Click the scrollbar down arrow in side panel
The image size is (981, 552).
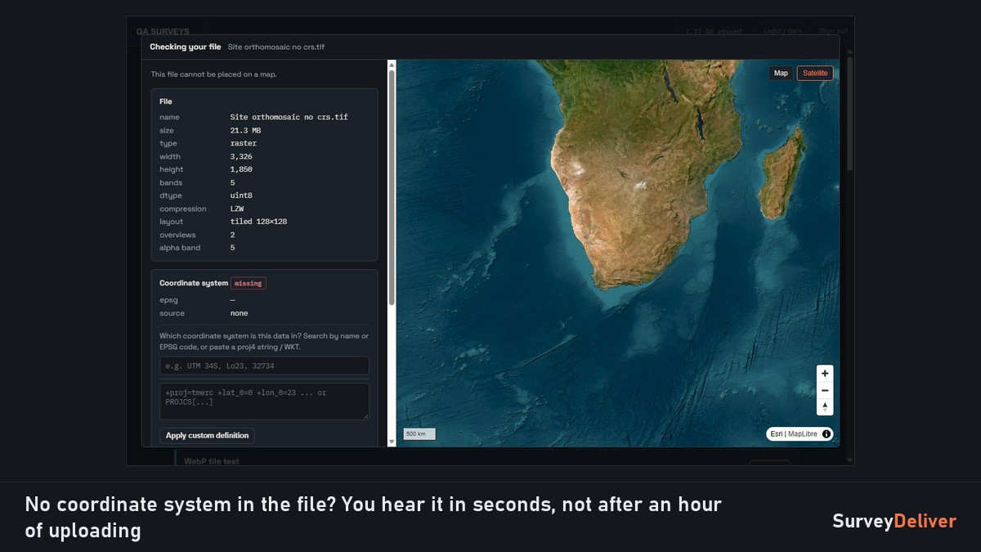(x=392, y=442)
